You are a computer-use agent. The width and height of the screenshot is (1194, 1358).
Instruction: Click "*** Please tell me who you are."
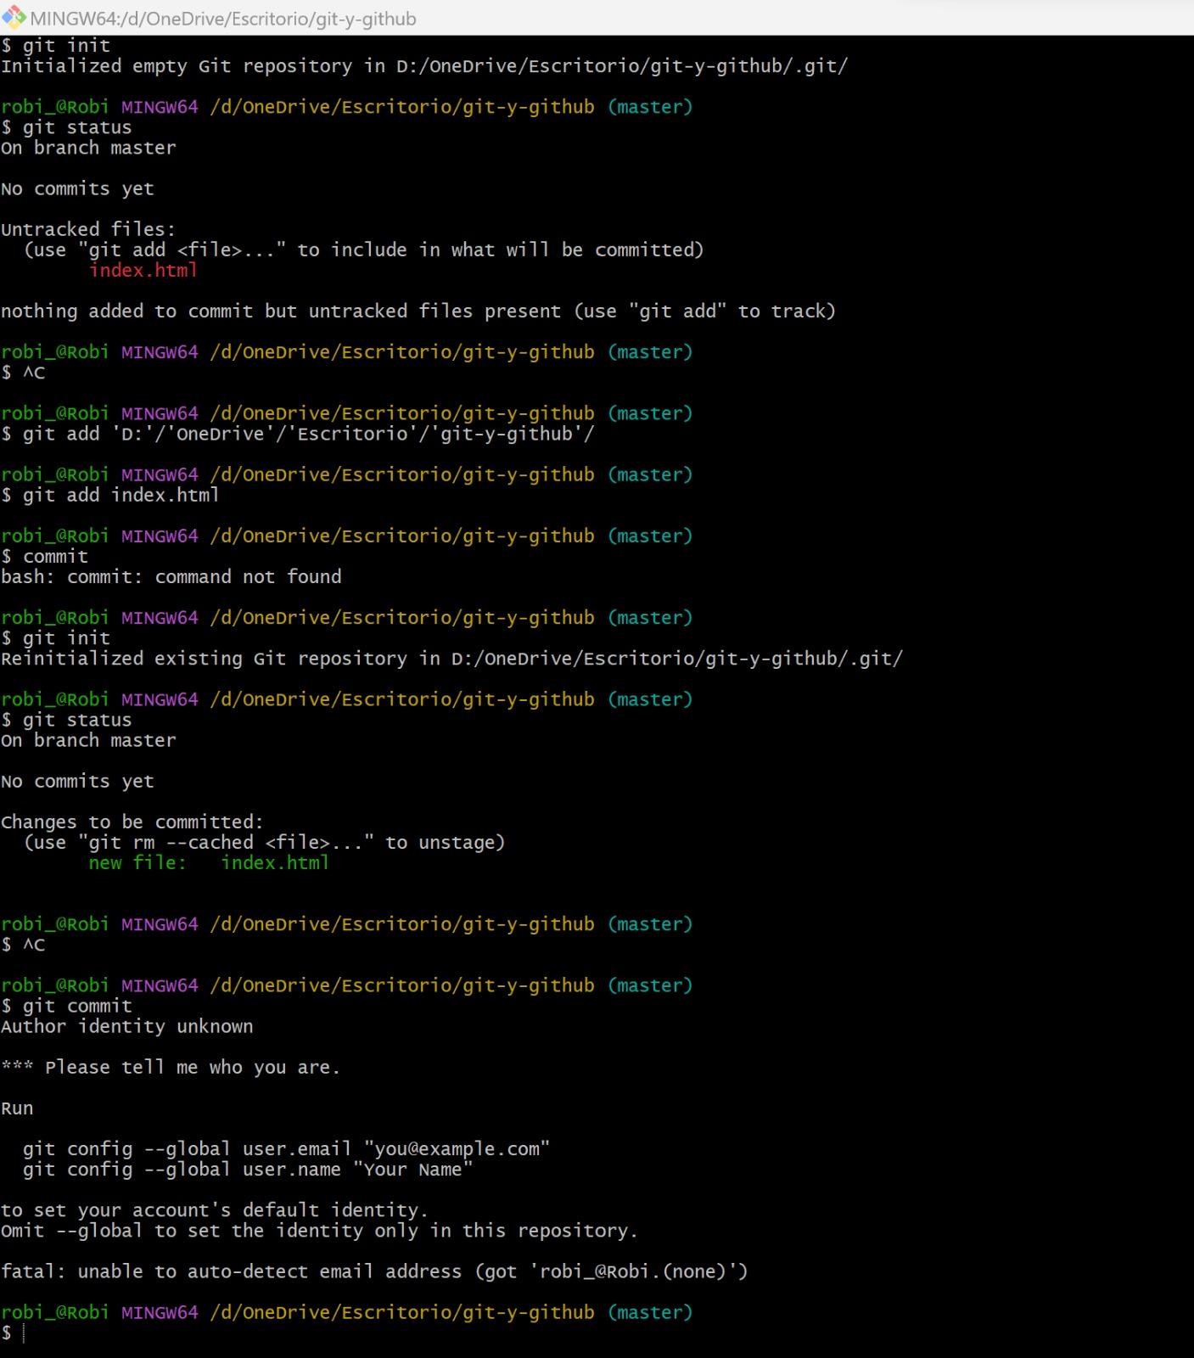(x=171, y=1068)
